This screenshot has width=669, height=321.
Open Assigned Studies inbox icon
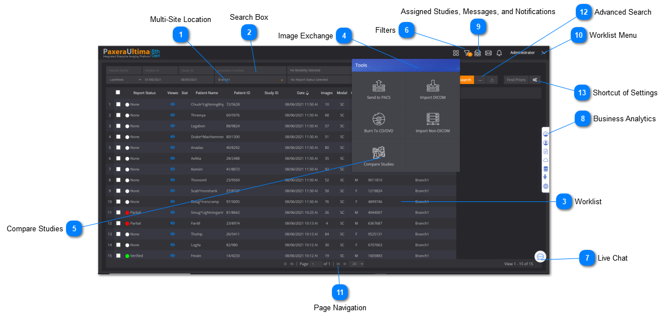point(478,53)
